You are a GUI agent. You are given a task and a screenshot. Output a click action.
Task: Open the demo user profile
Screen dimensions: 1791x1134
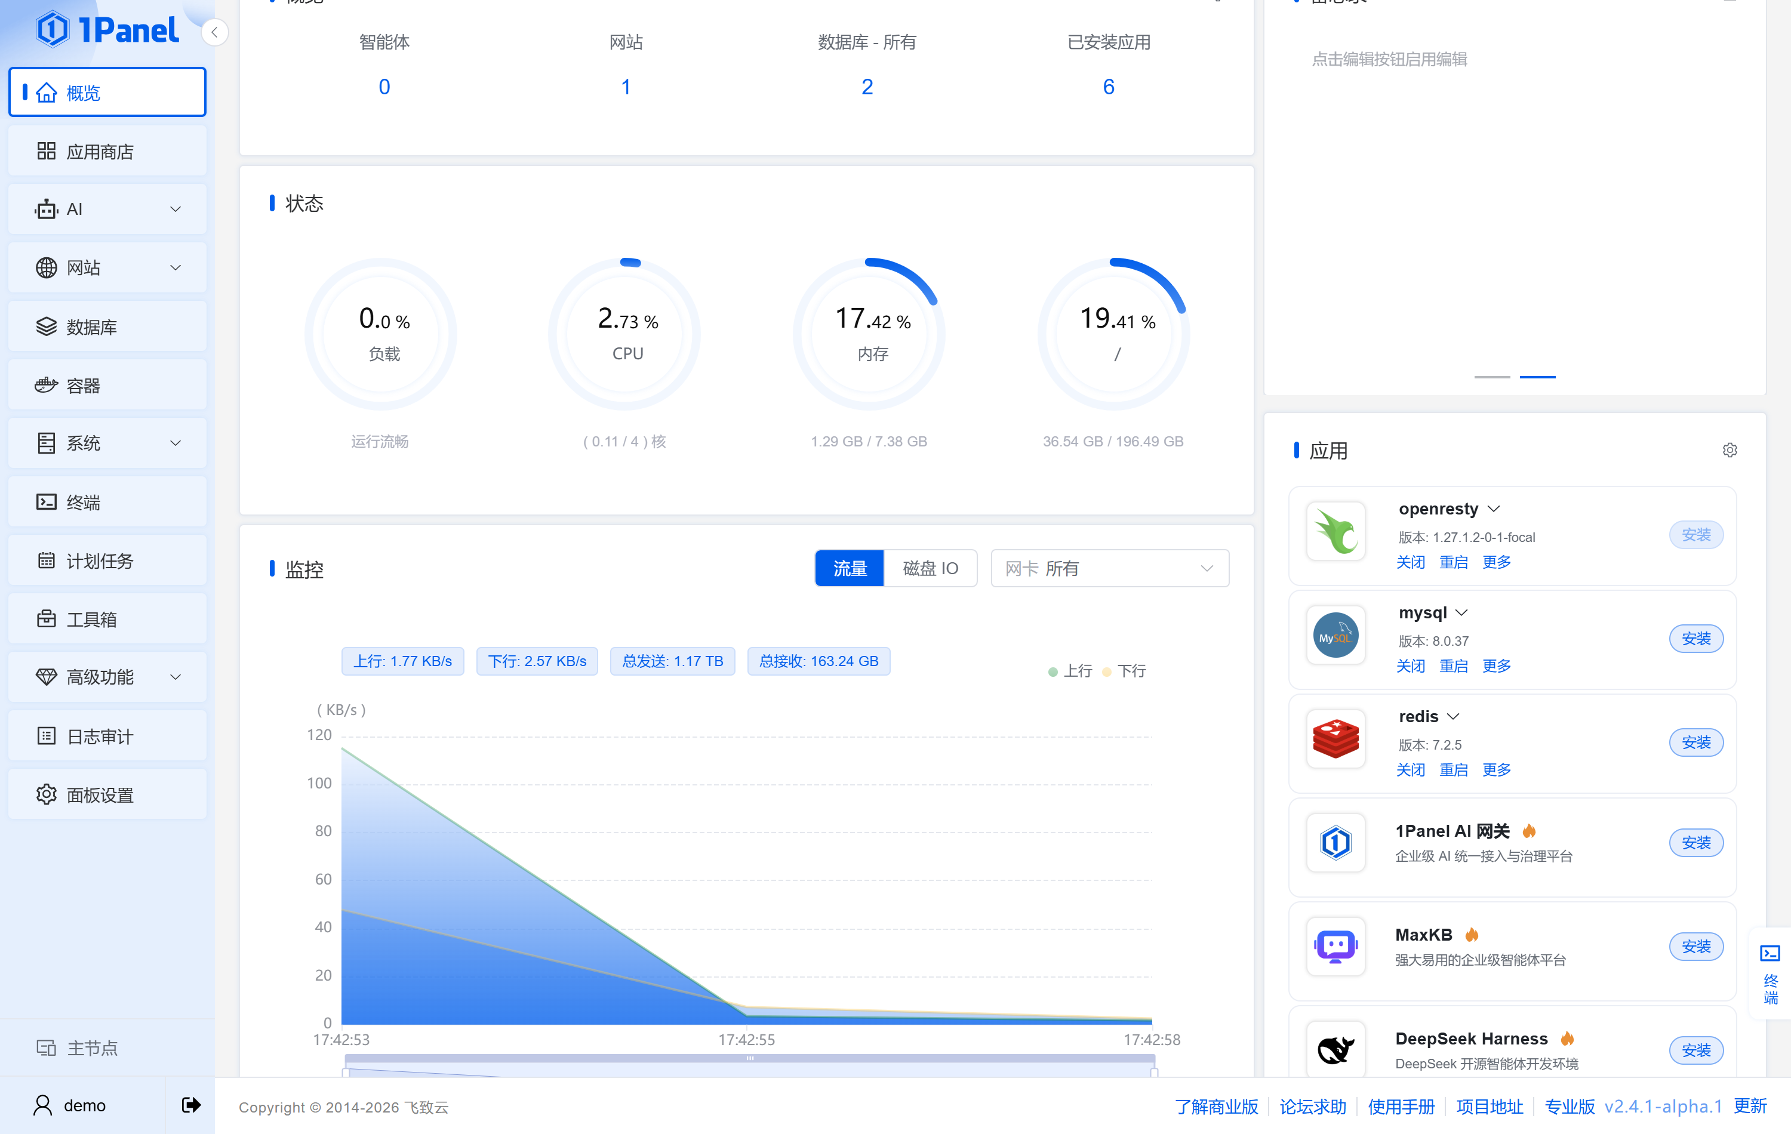(70, 1105)
